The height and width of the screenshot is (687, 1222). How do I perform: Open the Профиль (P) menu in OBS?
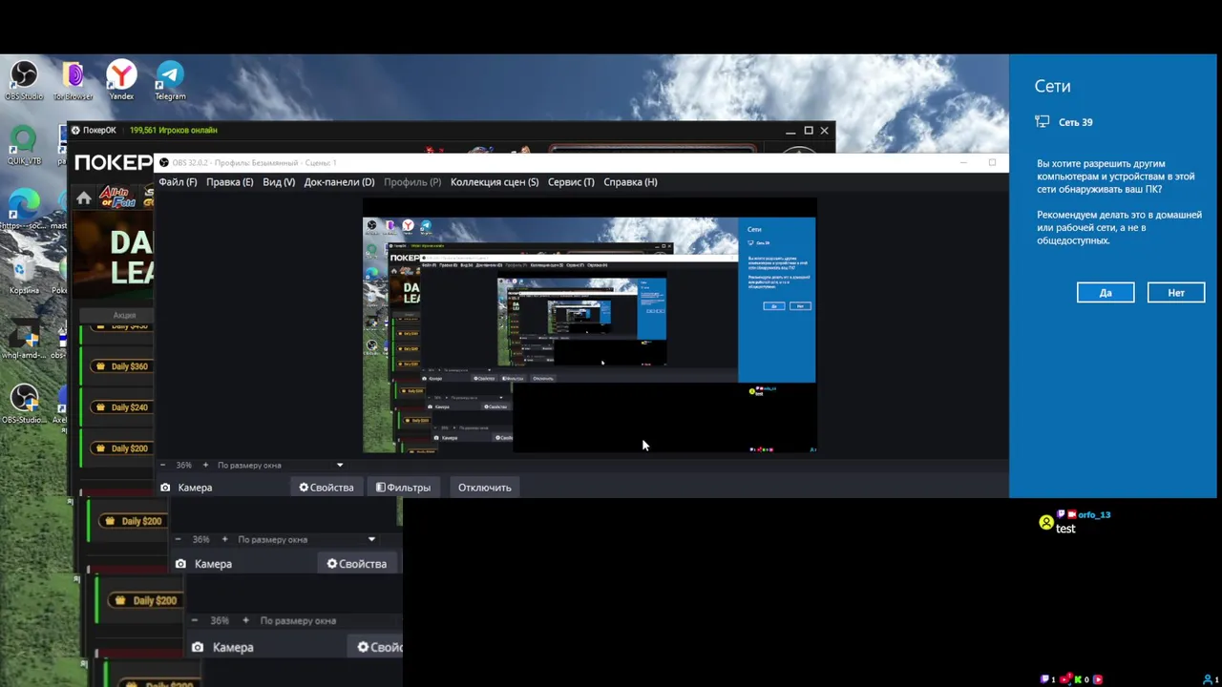(x=412, y=182)
